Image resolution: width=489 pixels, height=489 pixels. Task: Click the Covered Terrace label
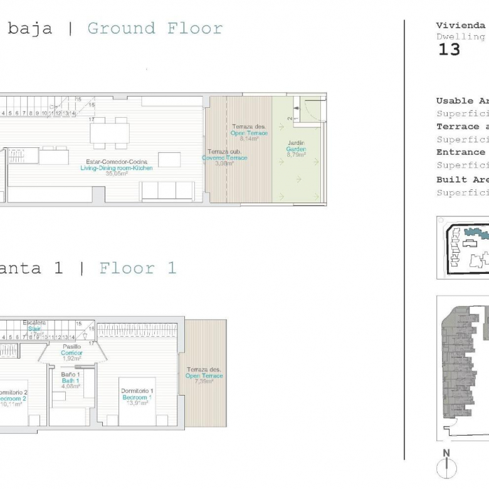click(224, 158)
